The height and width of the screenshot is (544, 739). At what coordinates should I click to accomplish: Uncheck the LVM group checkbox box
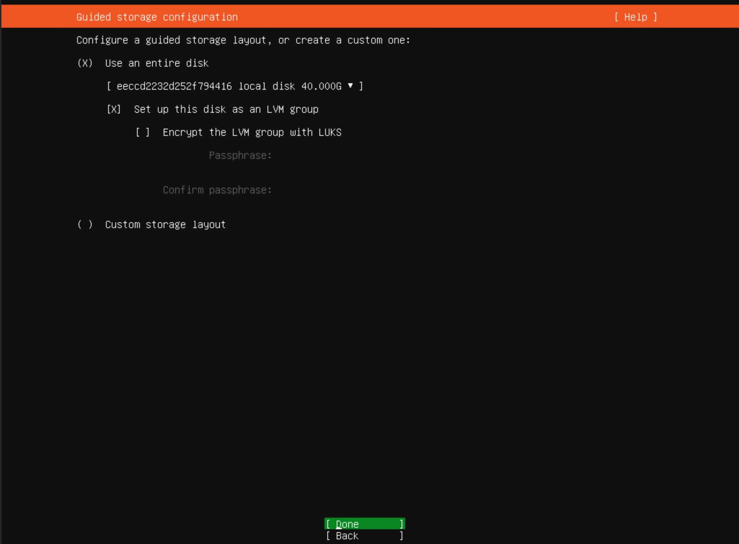[x=114, y=109]
